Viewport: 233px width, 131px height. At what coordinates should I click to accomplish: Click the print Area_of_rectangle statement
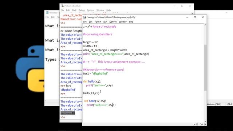click(x=116, y=54)
